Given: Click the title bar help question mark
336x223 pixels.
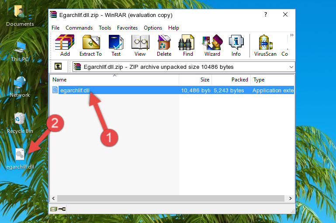Looking at the screenshot, I should [266, 14].
